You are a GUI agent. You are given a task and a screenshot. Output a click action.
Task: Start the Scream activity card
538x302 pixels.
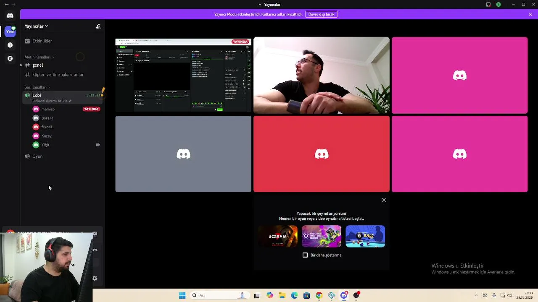(x=278, y=237)
